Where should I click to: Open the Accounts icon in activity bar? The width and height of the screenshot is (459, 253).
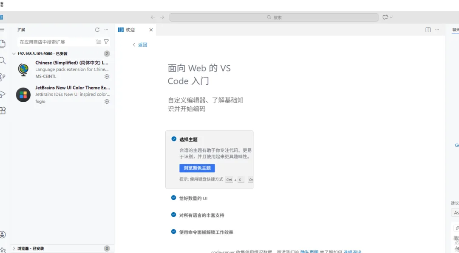[3, 235]
